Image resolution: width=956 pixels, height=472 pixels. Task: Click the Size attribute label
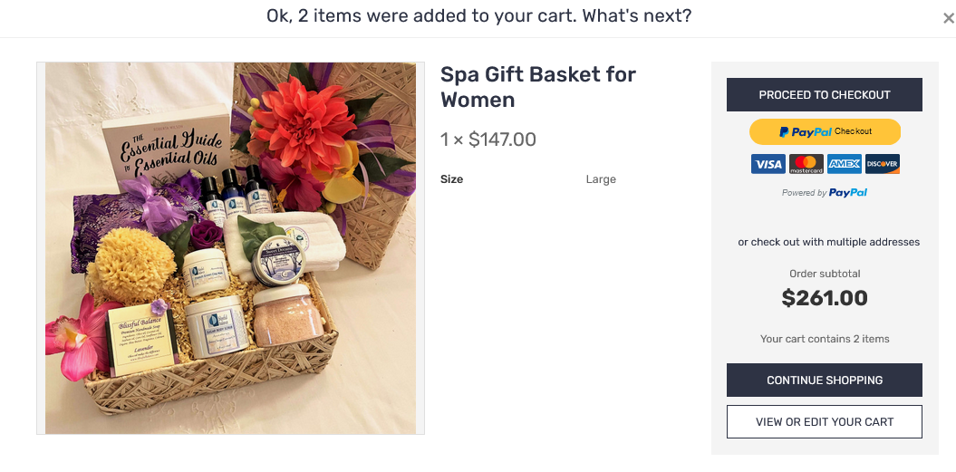451,179
